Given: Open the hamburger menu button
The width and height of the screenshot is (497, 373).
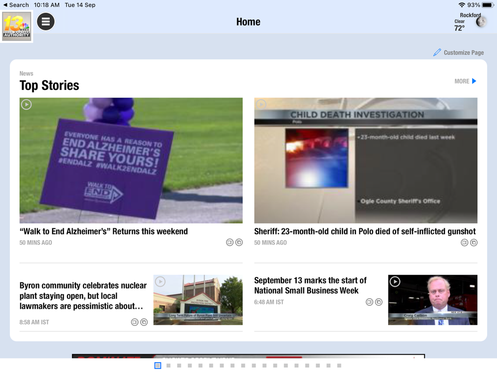Looking at the screenshot, I should click(x=46, y=21).
